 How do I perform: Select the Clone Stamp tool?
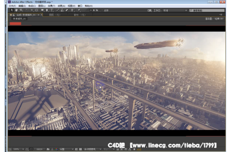coord(62,10)
